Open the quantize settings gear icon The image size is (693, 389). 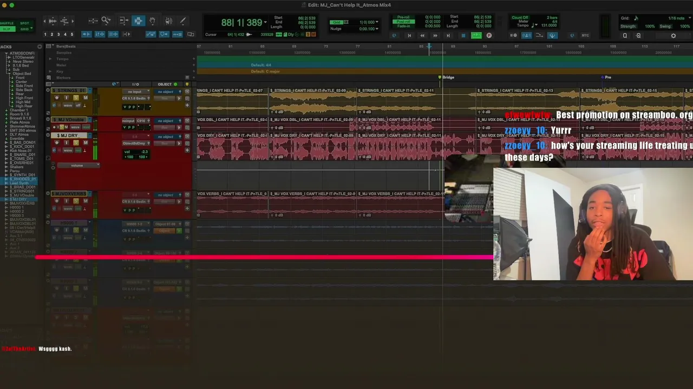point(674,36)
